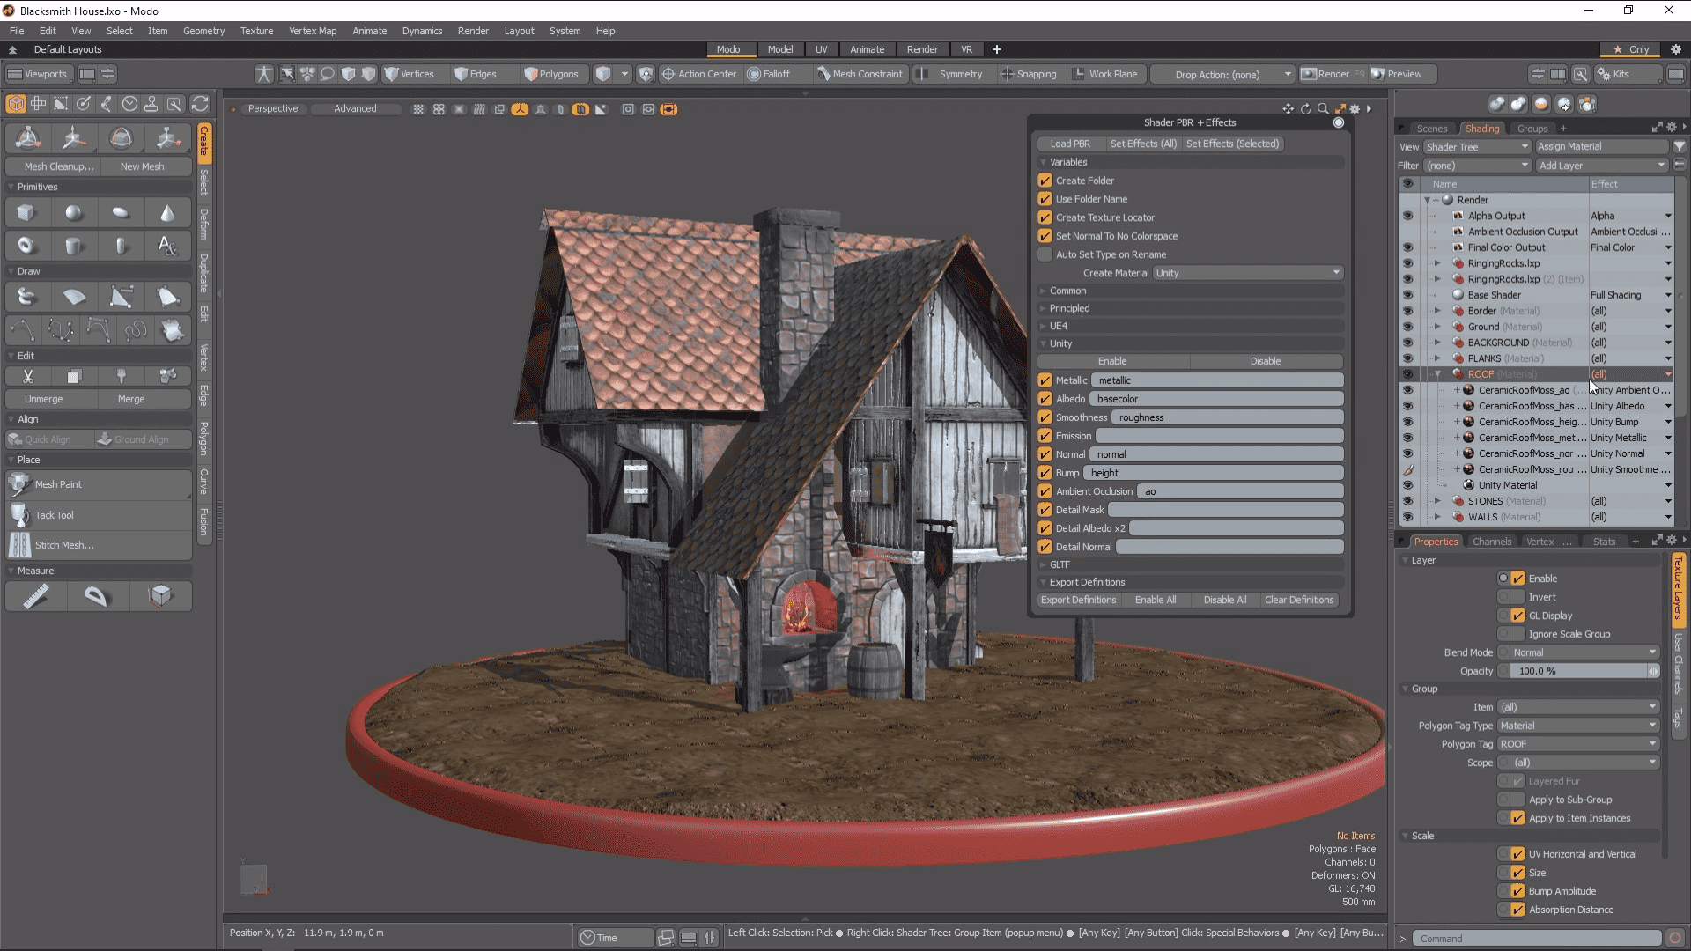Screen dimensions: 1691x951
Task: Open the Blend Mode Normal dropdown
Action: [1584, 652]
